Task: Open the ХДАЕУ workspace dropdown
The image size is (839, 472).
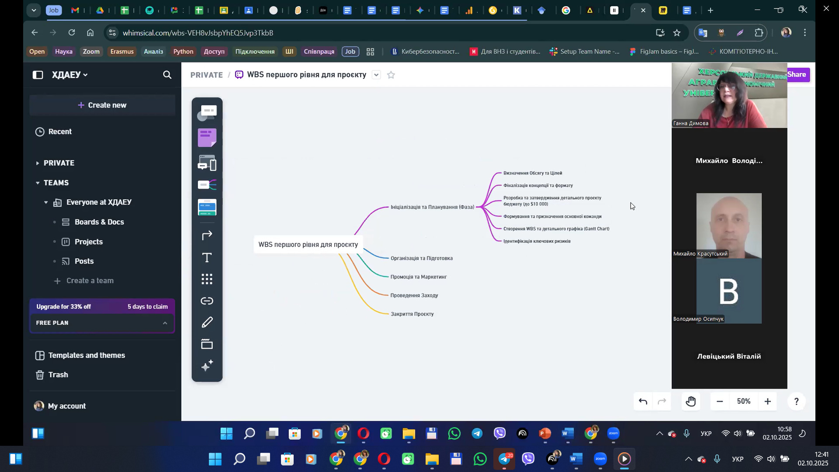Action: click(70, 75)
